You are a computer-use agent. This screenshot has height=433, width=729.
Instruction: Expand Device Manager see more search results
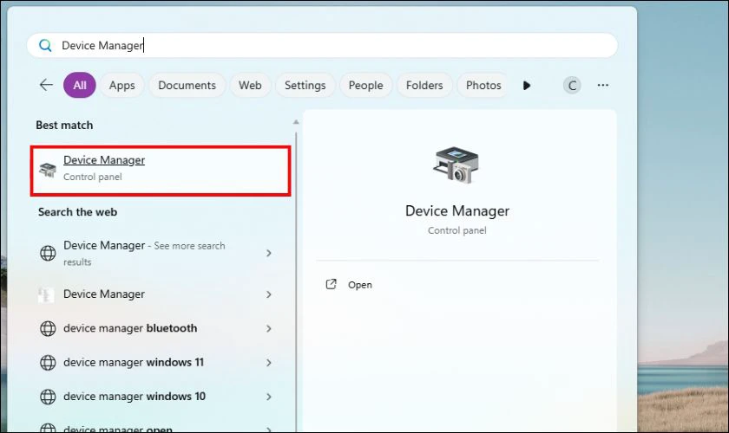pyautogui.click(x=269, y=253)
